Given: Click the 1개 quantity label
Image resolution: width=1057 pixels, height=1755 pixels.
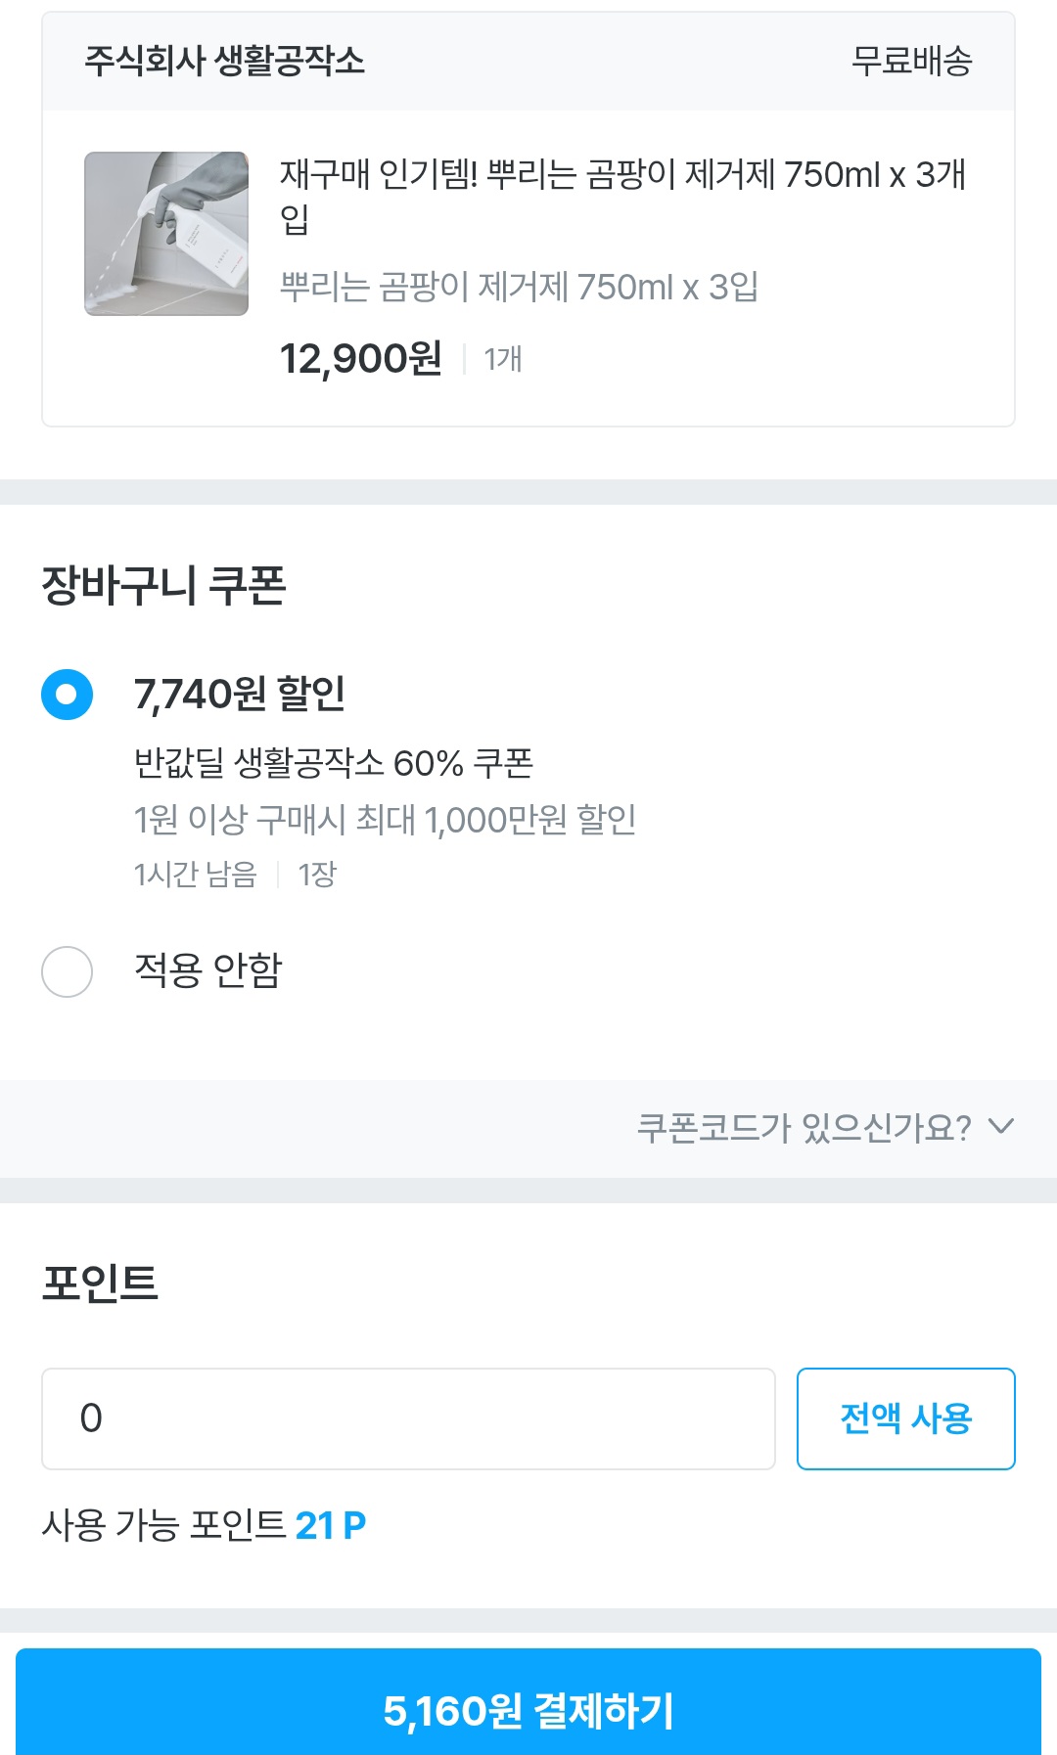Looking at the screenshot, I should 503,360.
